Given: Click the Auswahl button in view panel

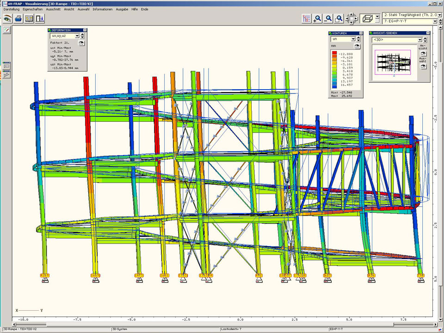Looking at the screenshot, I should click(423, 67).
